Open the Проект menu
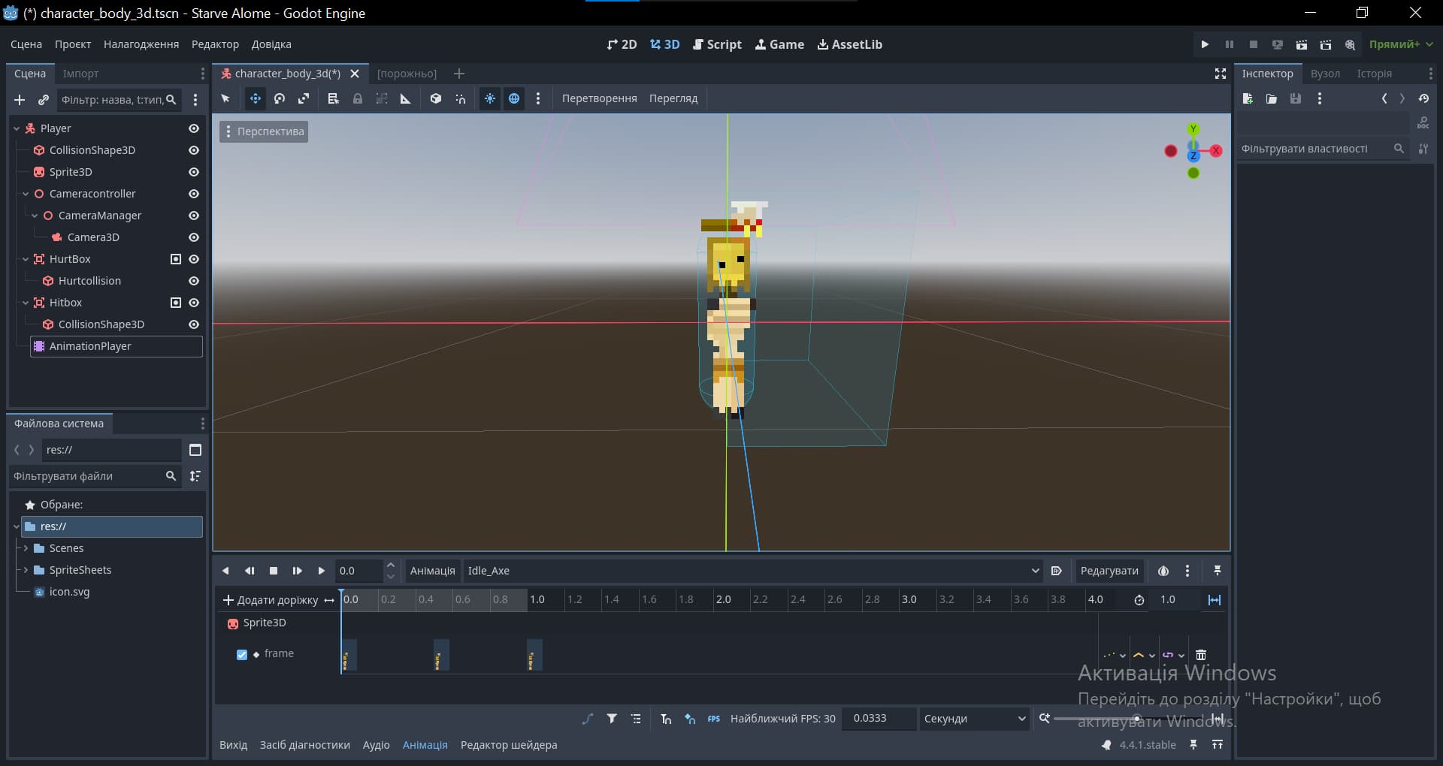The width and height of the screenshot is (1443, 766). pos(73,44)
